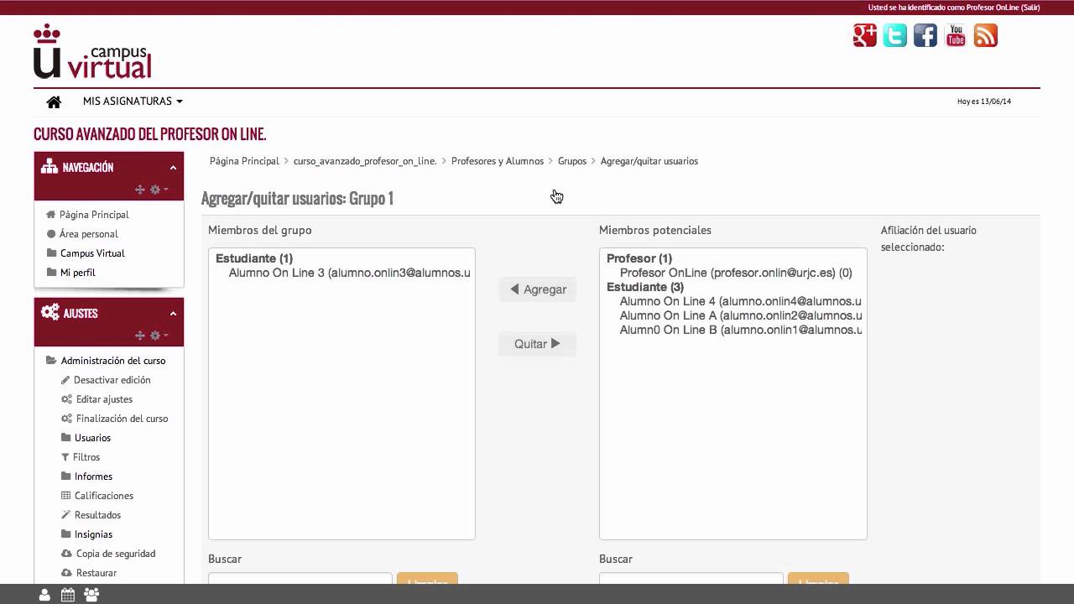1074x604 pixels.
Task: Click the gears icon beside Editar ajustes
Action: pos(67,399)
